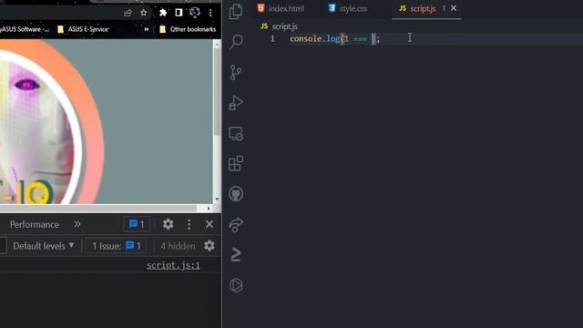Open Other bookmarks folder

[188, 29]
